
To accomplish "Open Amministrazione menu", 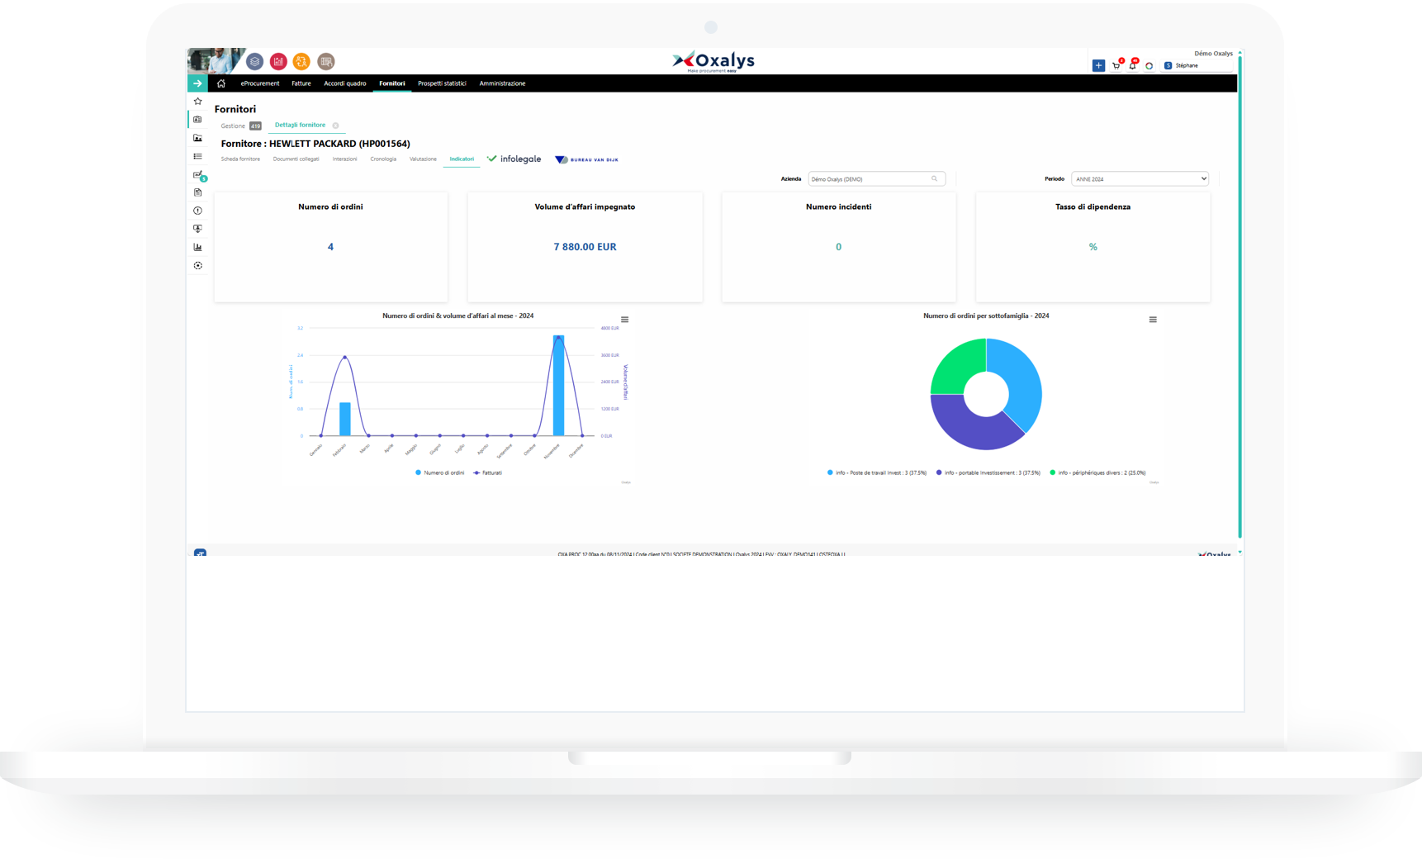I will click(502, 83).
